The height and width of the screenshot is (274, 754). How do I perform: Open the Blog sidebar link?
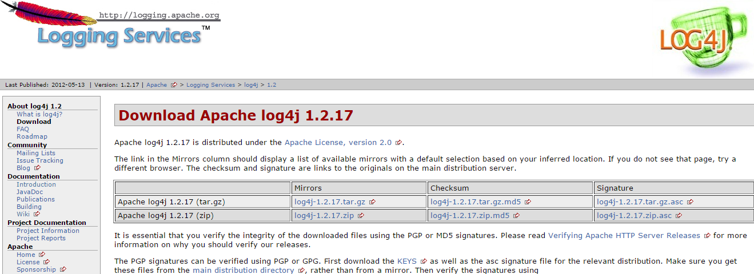pyautogui.click(x=23, y=168)
